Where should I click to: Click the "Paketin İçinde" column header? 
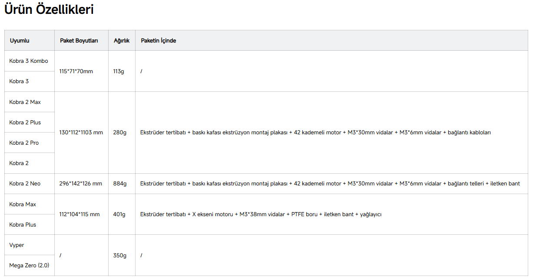point(159,41)
